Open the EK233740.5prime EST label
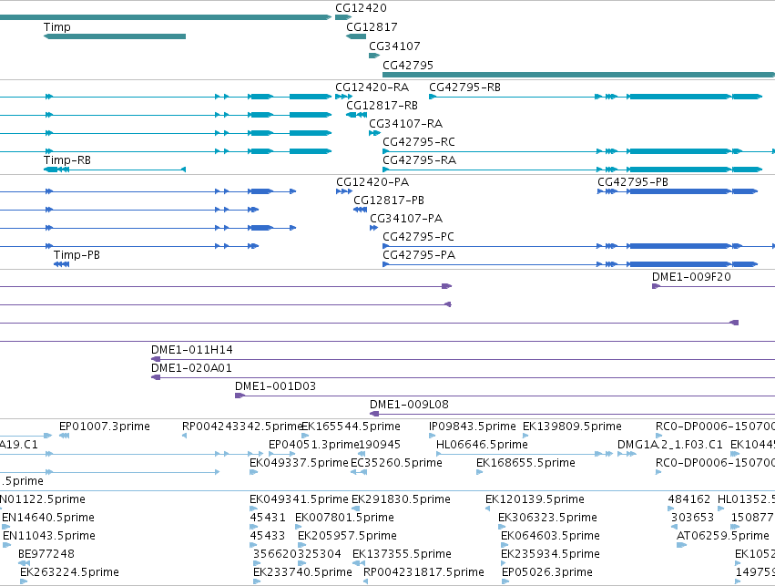 [x=302, y=573]
